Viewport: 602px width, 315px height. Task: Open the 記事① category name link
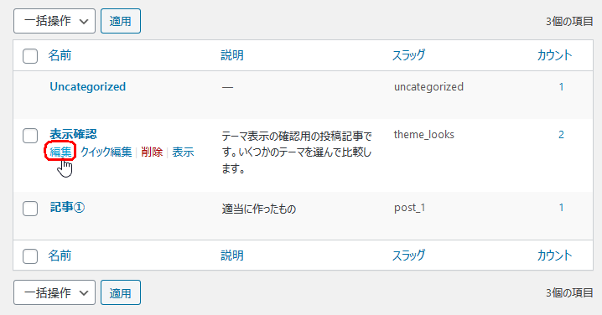67,208
